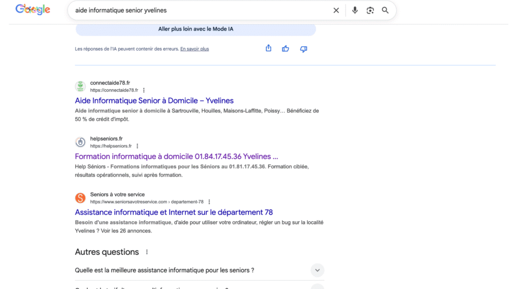514x289 pixels.
Task: Clear the search box with the X icon
Action: [x=336, y=11]
